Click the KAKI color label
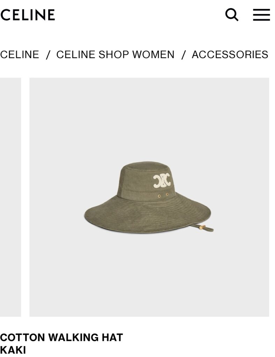 point(13,350)
